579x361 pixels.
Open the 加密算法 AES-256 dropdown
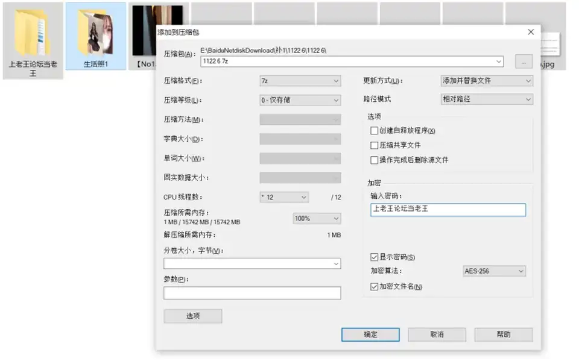click(x=494, y=271)
